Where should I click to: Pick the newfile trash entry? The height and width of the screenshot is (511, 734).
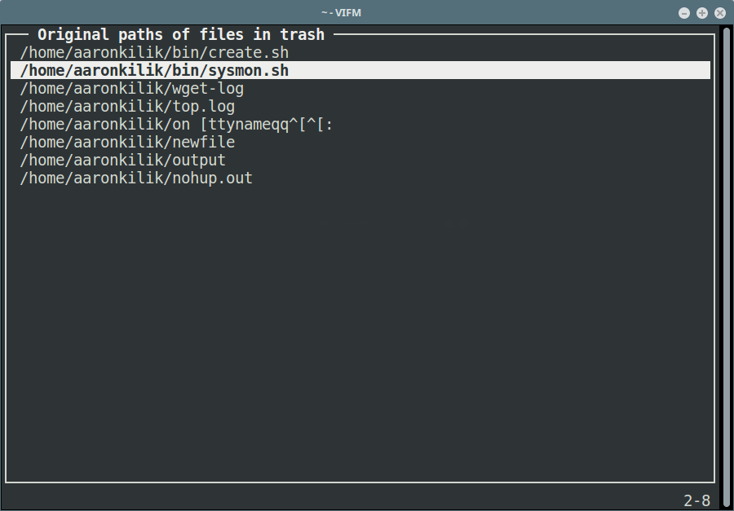pyautogui.click(x=127, y=143)
